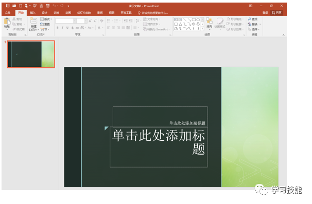Toggle text Shadow formatting
Viewport: 312px width, 204px height.
[73, 28]
